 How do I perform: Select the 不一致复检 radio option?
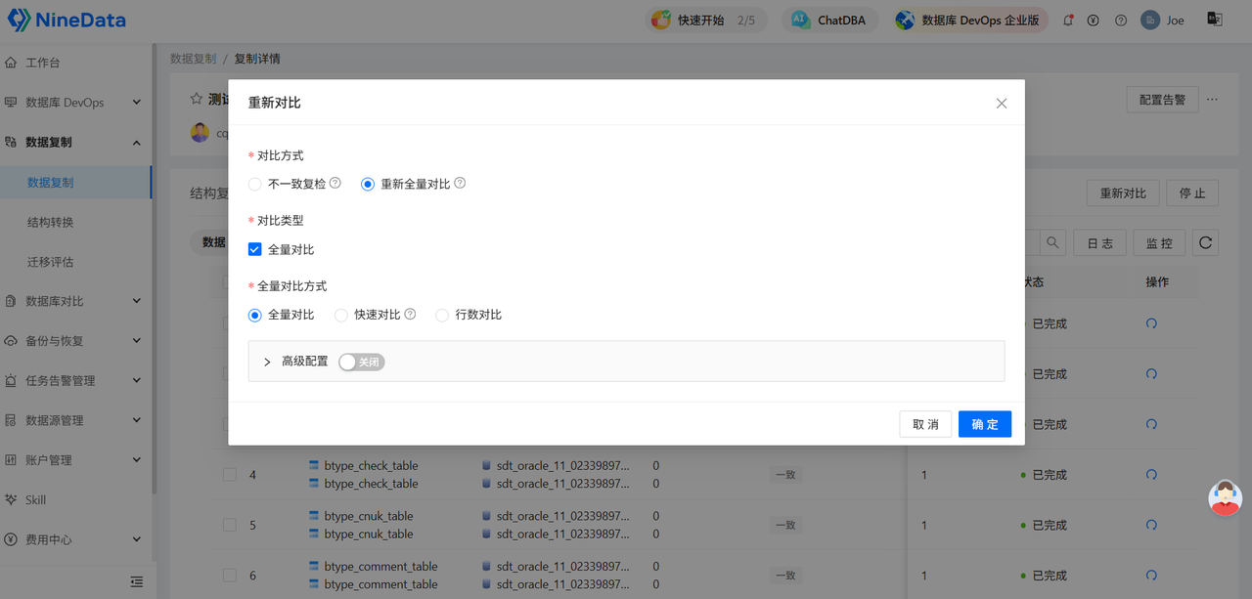click(254, 184)
